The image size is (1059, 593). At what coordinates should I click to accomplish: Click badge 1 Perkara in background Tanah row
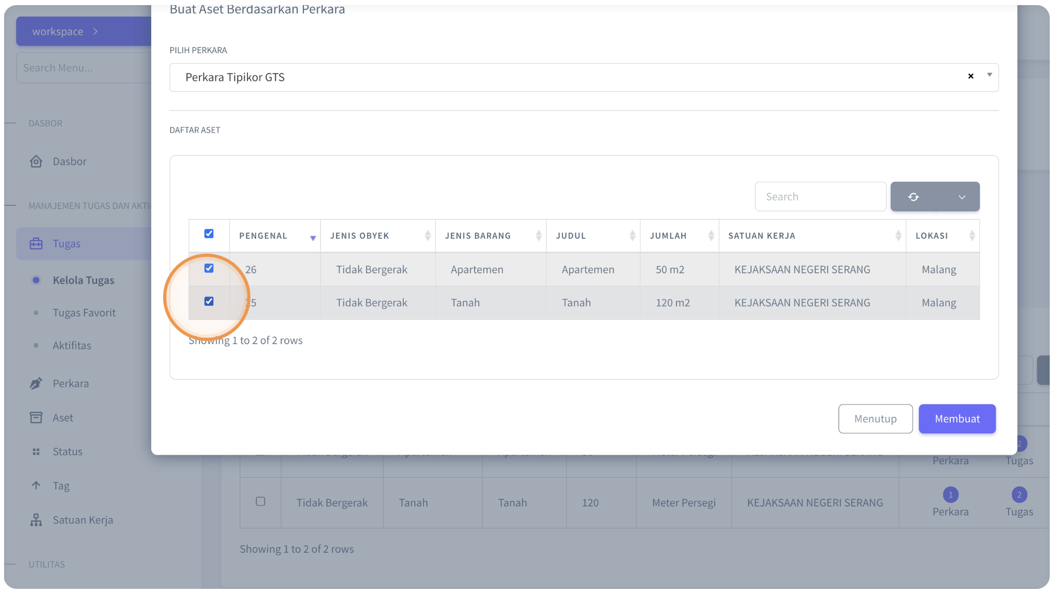[950, 494]
